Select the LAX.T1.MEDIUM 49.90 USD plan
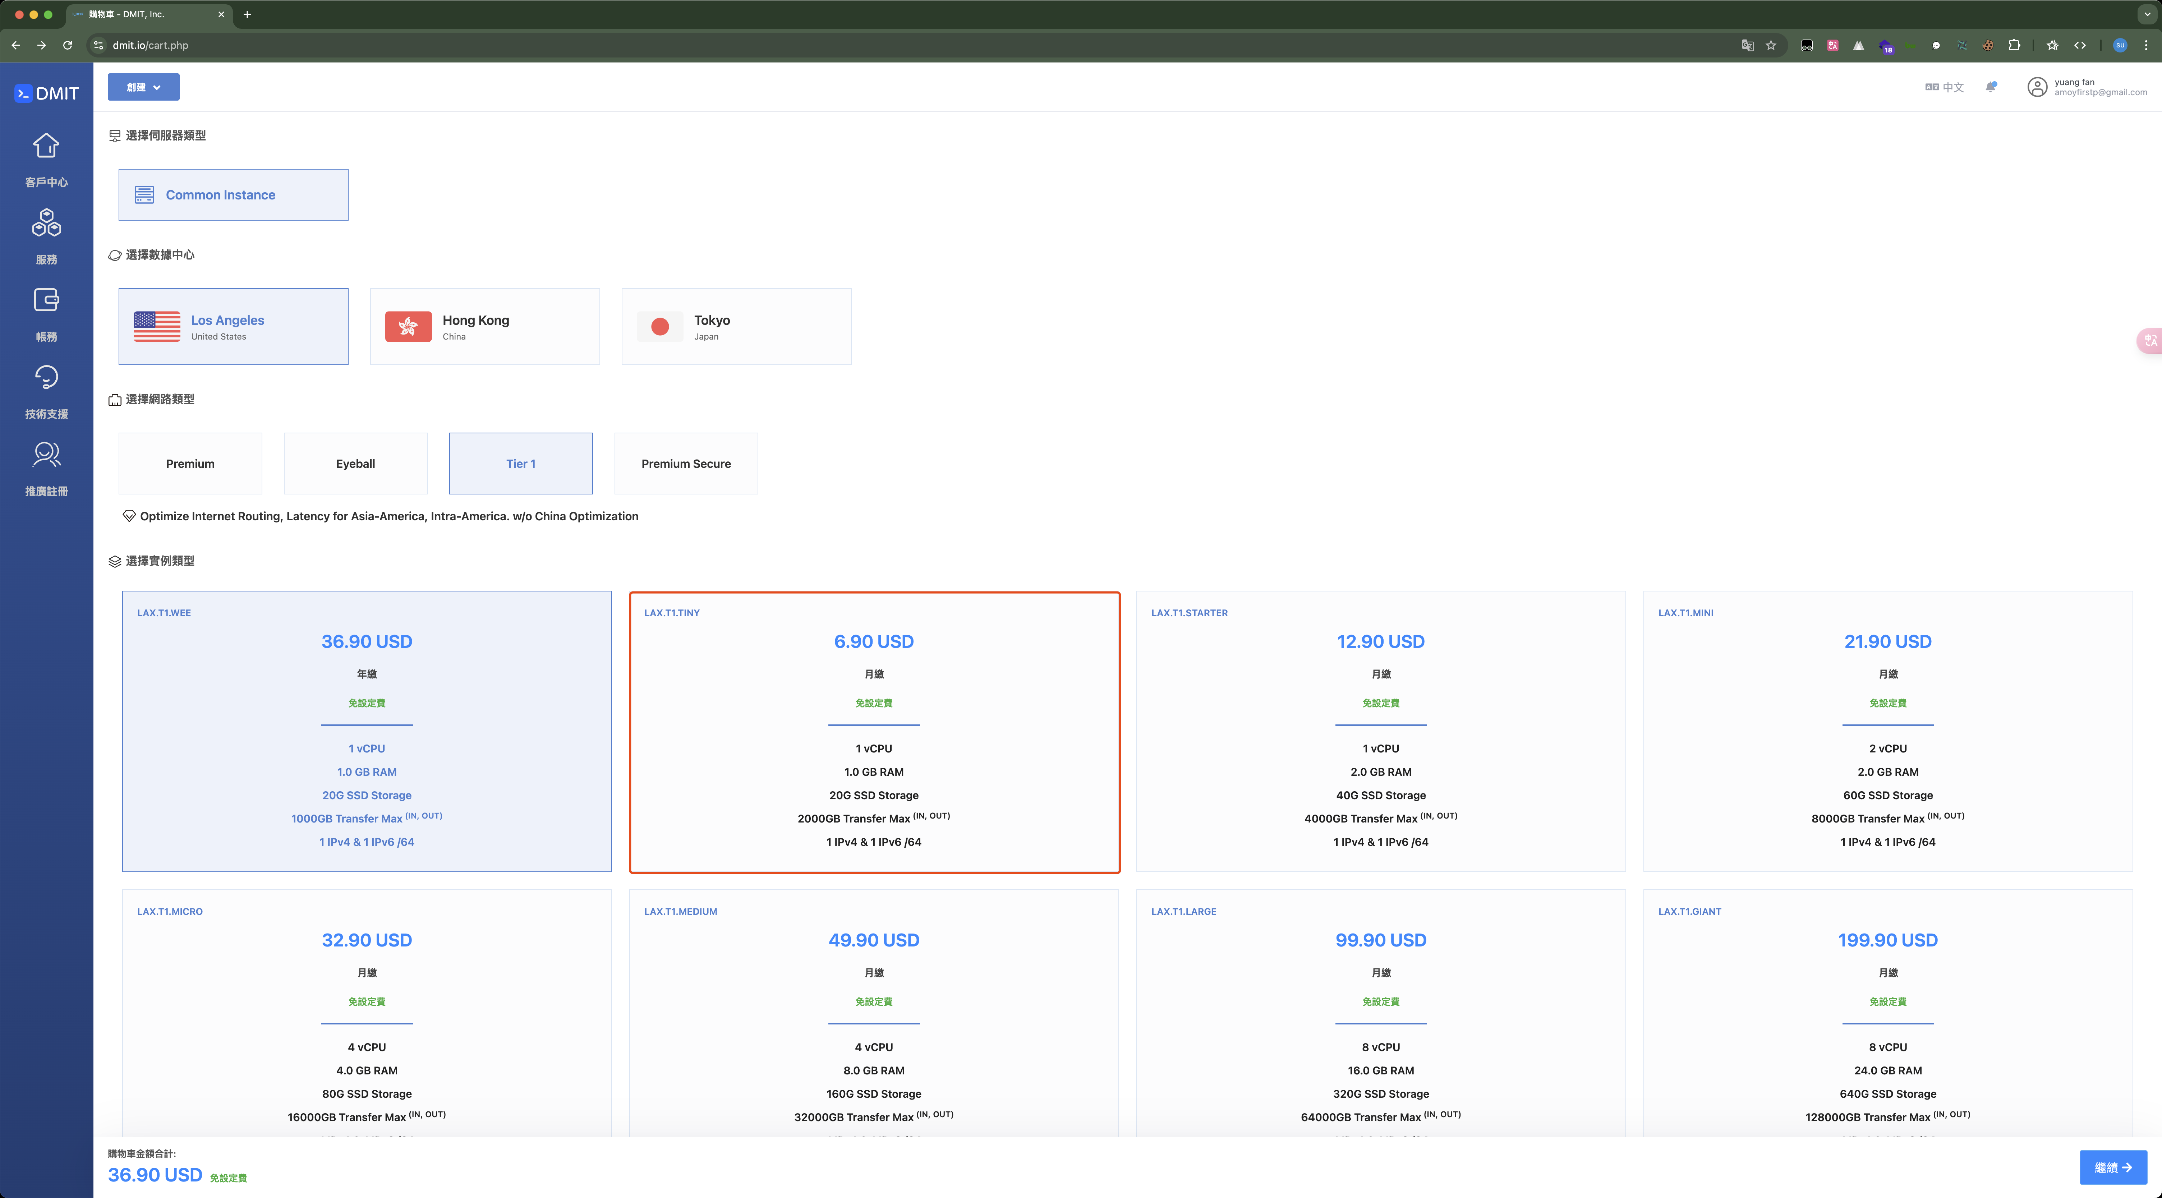Image resolution: width=2162 pixels, height=1198 pixels. click(874, 1013)
